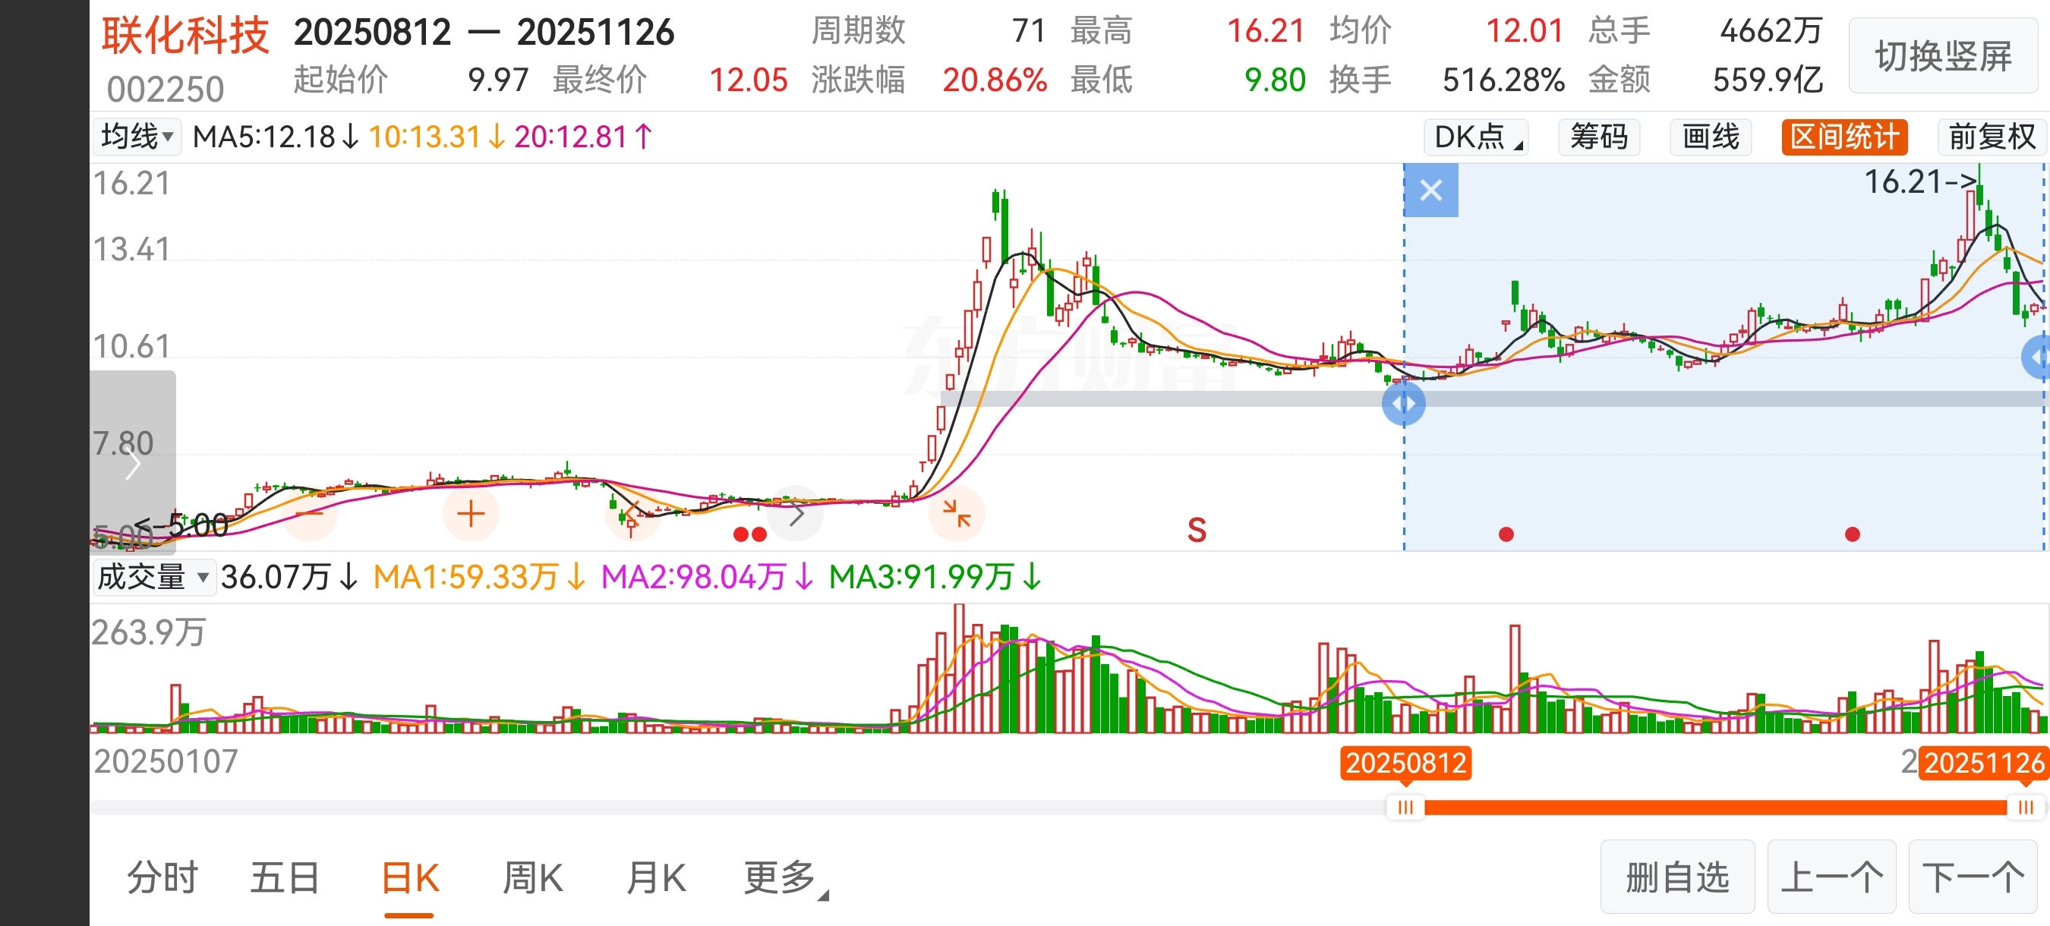Toggle 筹码 chip distribution display
This screenshot has width=2050, height=926.
click(1598, 137)
